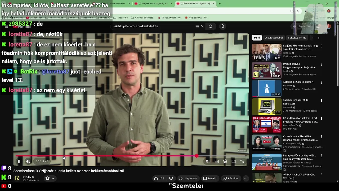Click the search magnifier button
Viewport: 339px width, 191px height.
[211, 26]
